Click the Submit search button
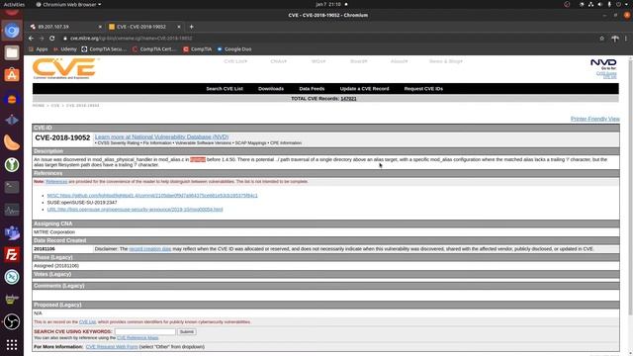 point(187,332)
